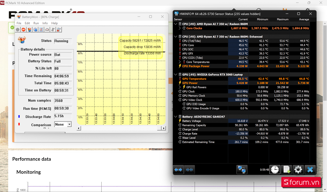Click the % Life left value field

63,68
